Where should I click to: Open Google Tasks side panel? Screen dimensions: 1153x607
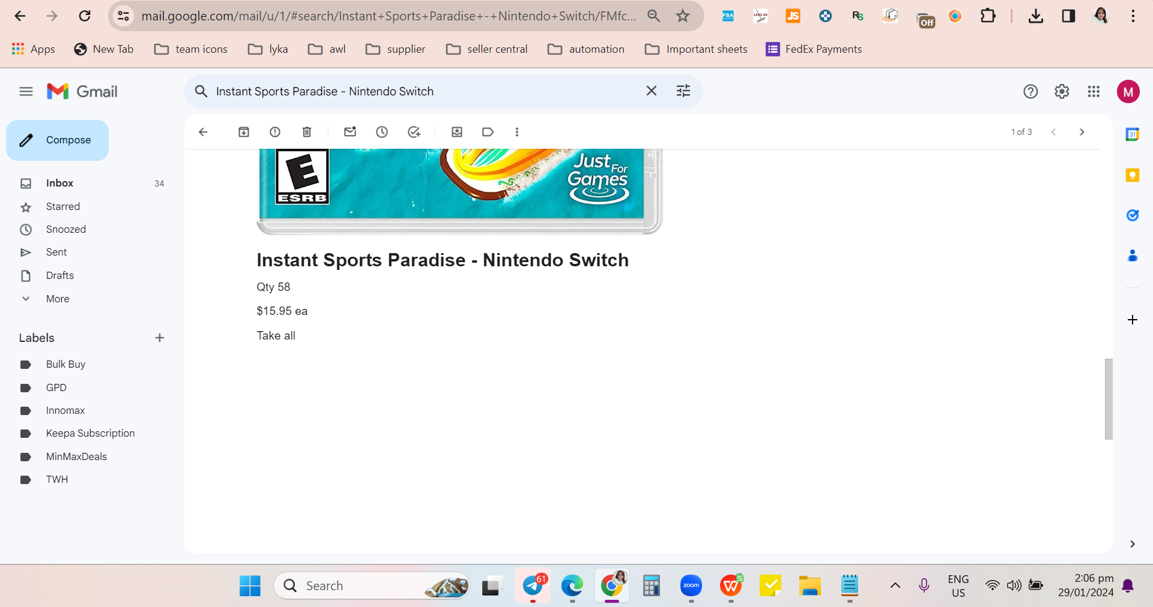coord(1133,215)
